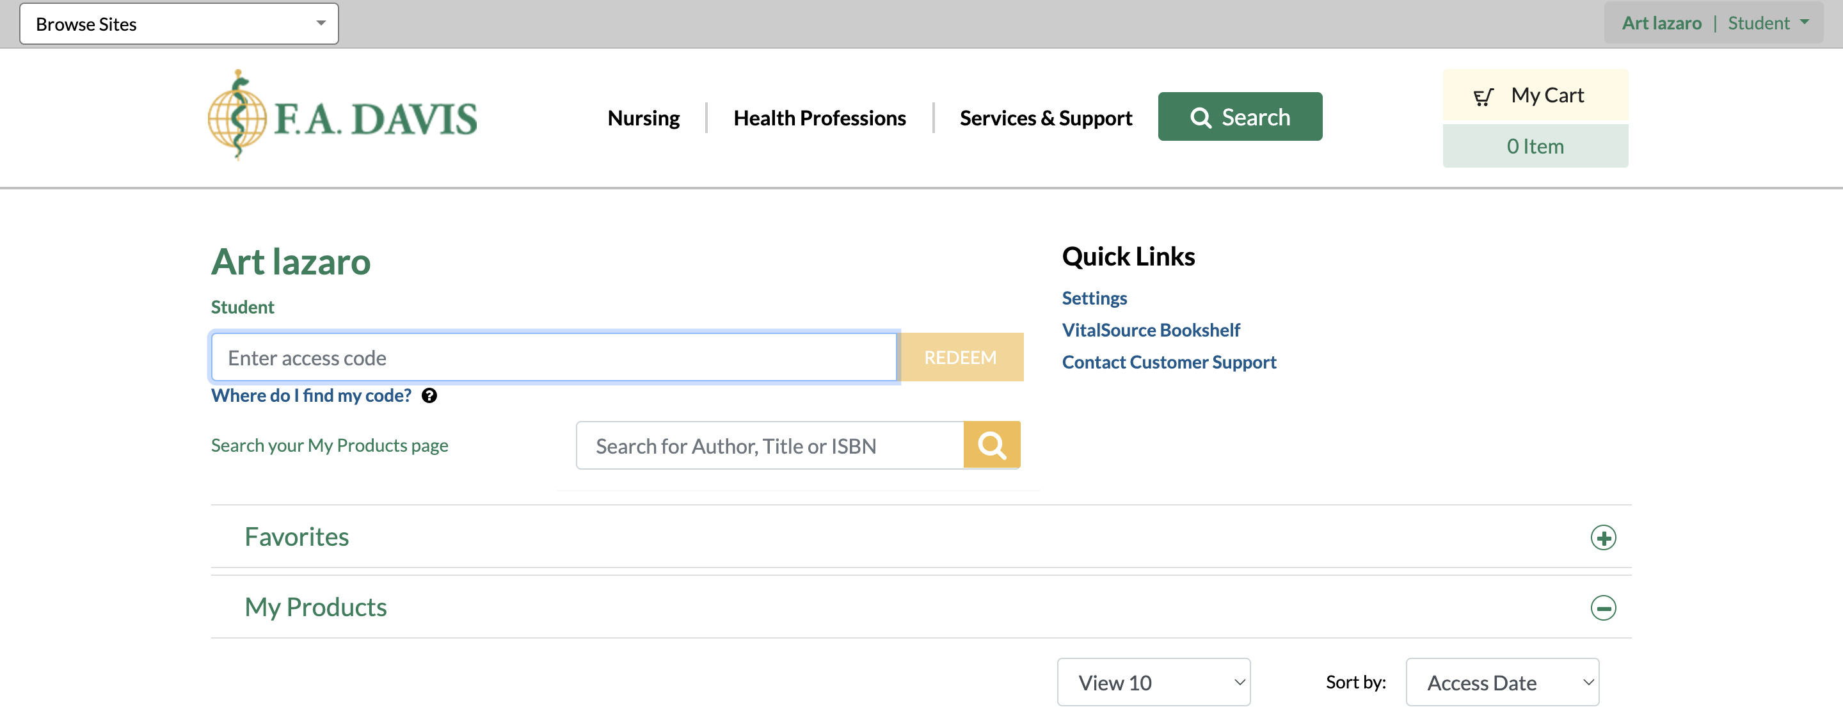The image size is (1843, 723).
Task: Click the green Search button
Action: [1239, 116]
